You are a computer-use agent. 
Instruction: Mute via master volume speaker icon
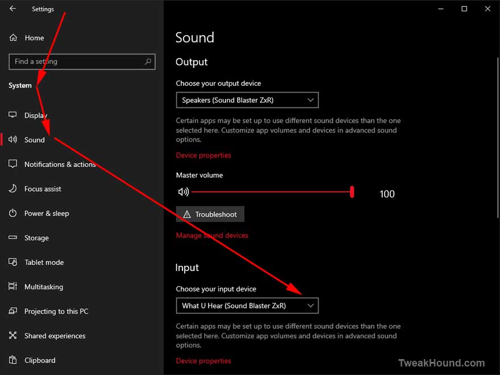point(184,191)
